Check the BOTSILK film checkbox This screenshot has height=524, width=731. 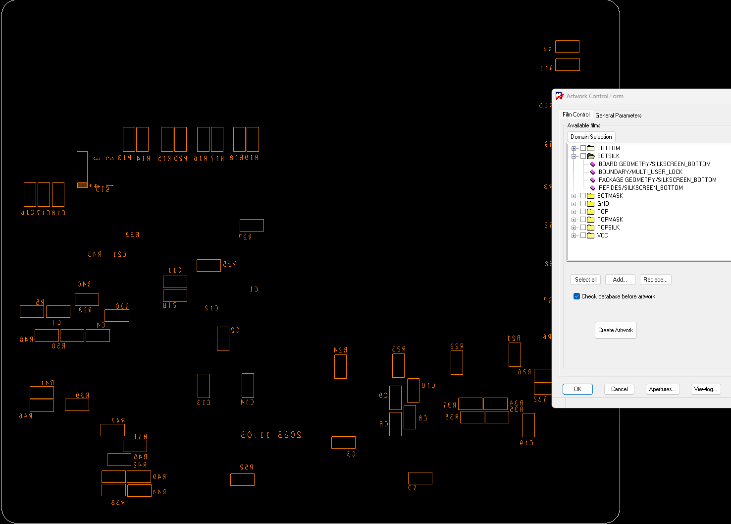(x=583, y=156)
